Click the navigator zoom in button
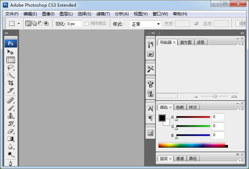Screen dimensions: 249x169 [234, 96]
